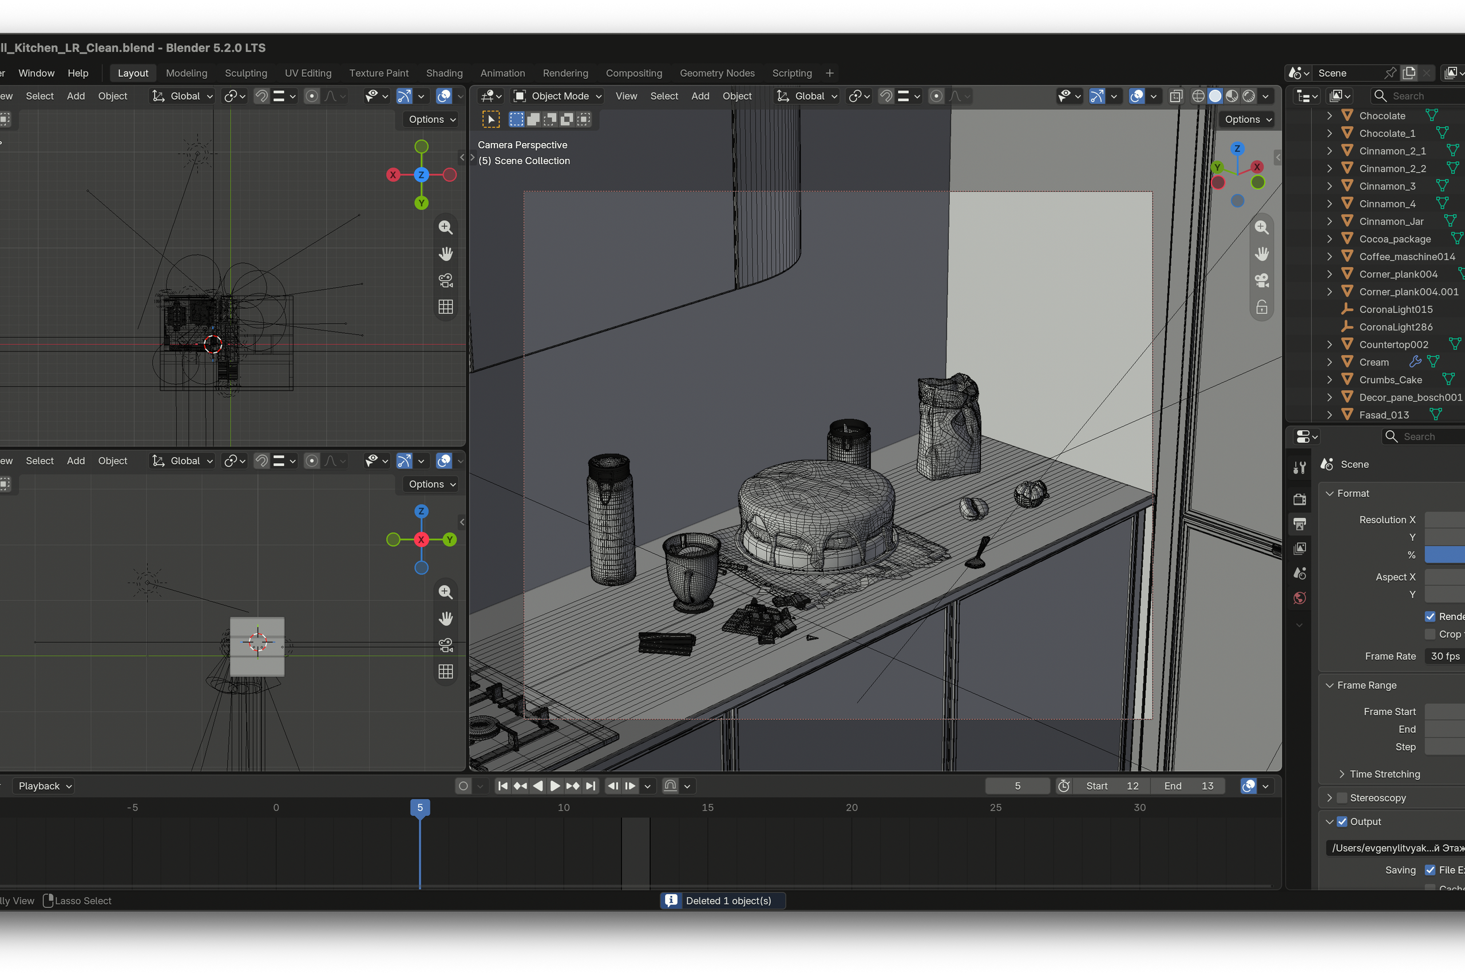This screenshot has height=976, width=1465.
Task: Click timeline playhead marker at frame 5
Action: coord(420,807)
